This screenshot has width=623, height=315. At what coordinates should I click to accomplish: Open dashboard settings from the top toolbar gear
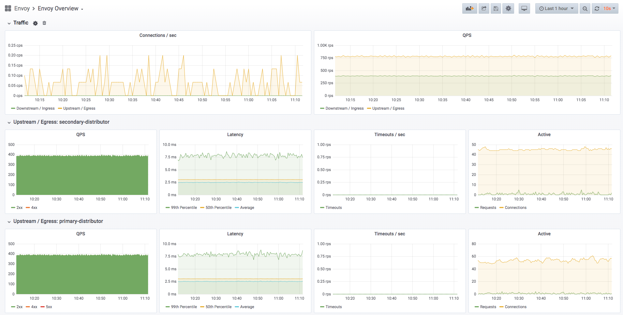(x=508, y=8)
